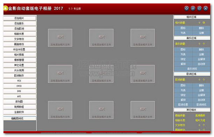Viewport: 214px width, 137px height.
Task: Click 图标 under 歌词区域
Action: pos(183,85)
